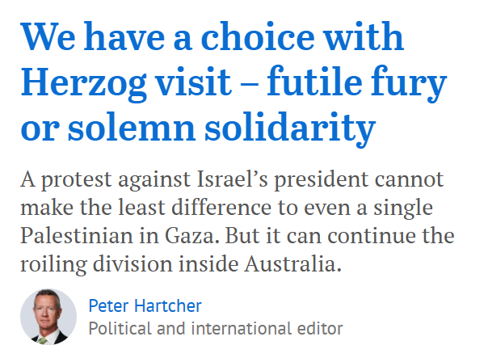Click the word 'editor' in the author role
This screenshot has width=488, height=362.
[x=320, y=329]
